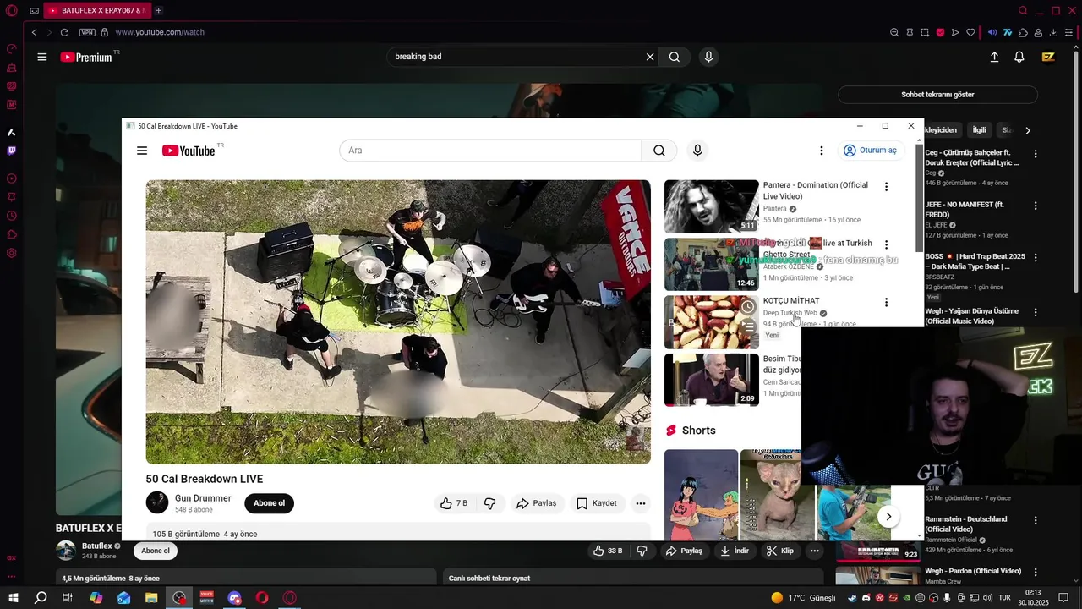Open more actions menu next to Kaydet
Image resolution: width=1082 pixels, height=609 pixels.
pos(641,503)
